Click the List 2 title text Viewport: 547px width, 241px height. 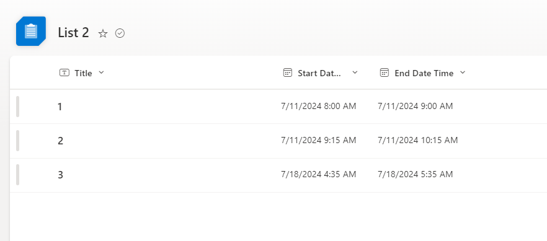(x=74, y=33)
